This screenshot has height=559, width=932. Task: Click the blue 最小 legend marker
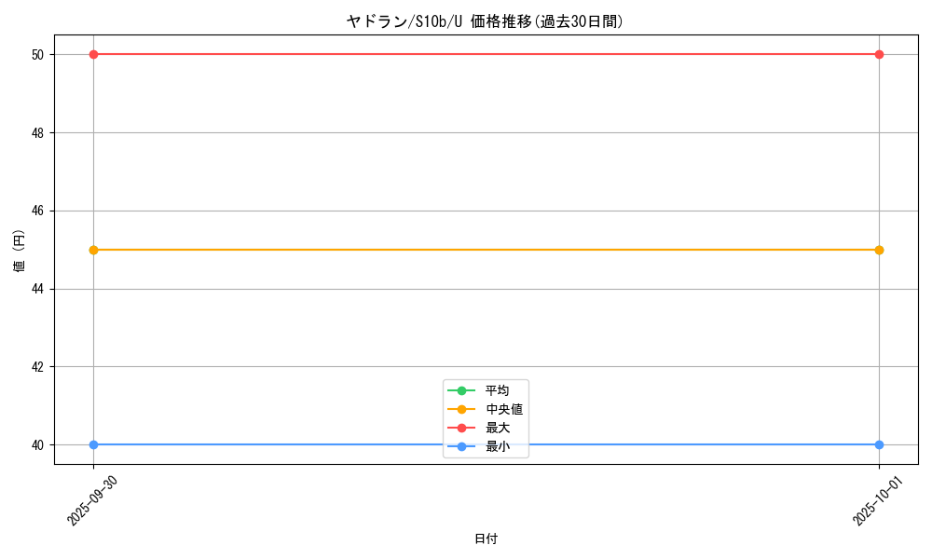point(461,446)
